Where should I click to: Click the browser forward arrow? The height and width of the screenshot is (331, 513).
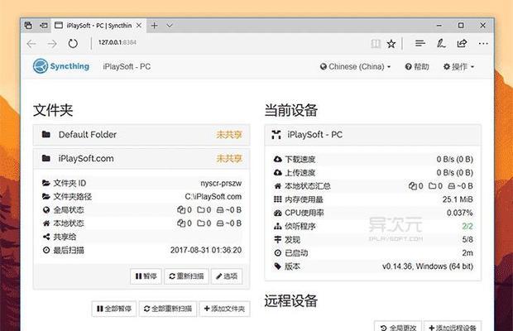tap(52, 44)
